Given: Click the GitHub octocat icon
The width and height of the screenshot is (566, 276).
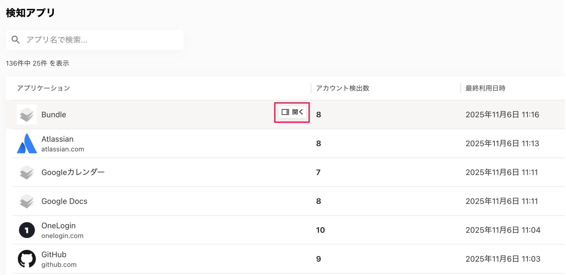Looking at the screenshot, I should click(x=27, y=259).
